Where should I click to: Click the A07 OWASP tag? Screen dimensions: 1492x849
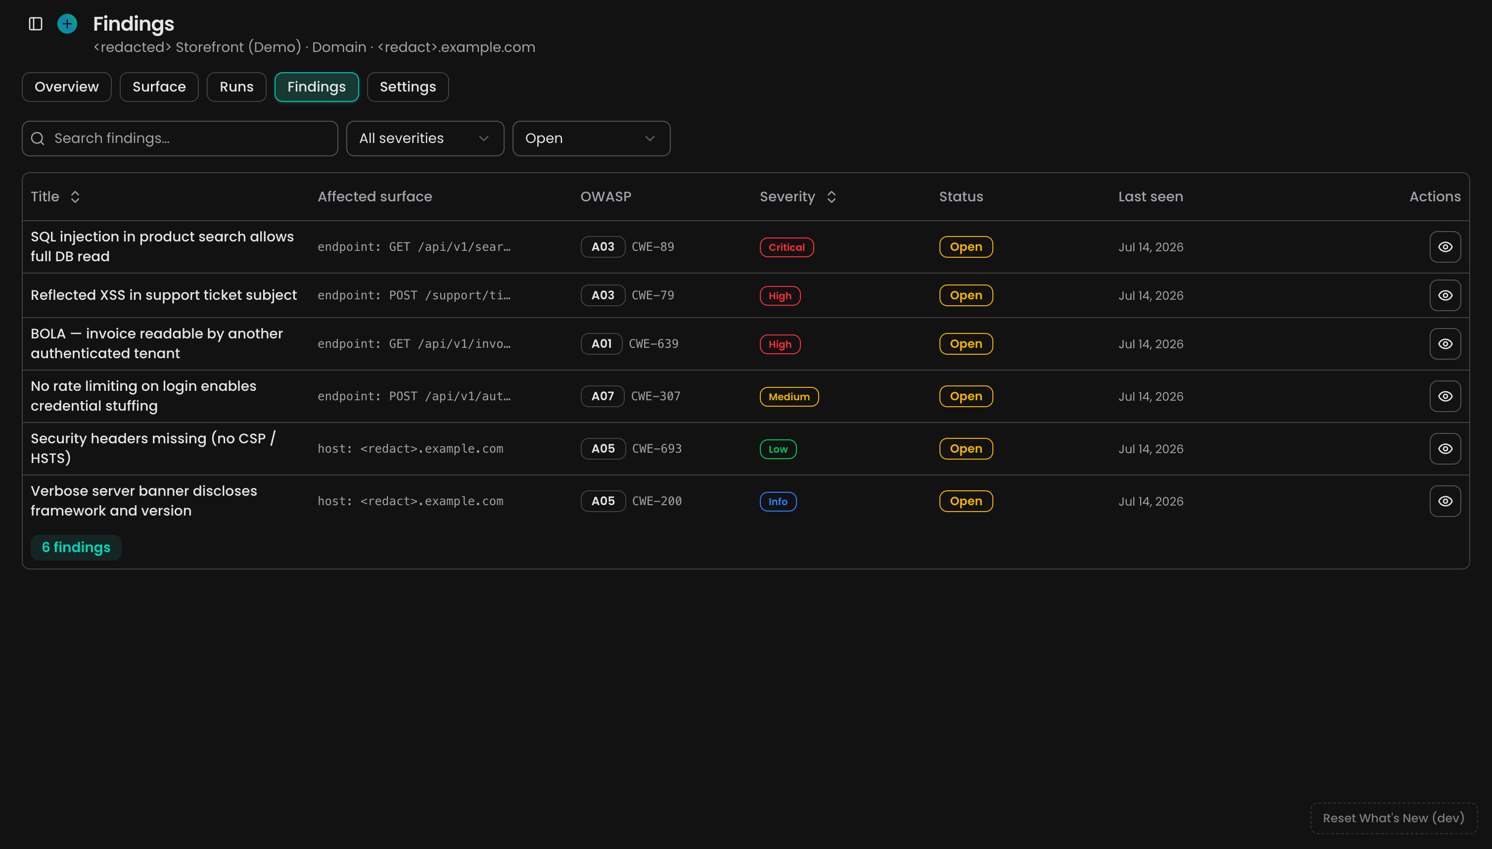point(603,396)
